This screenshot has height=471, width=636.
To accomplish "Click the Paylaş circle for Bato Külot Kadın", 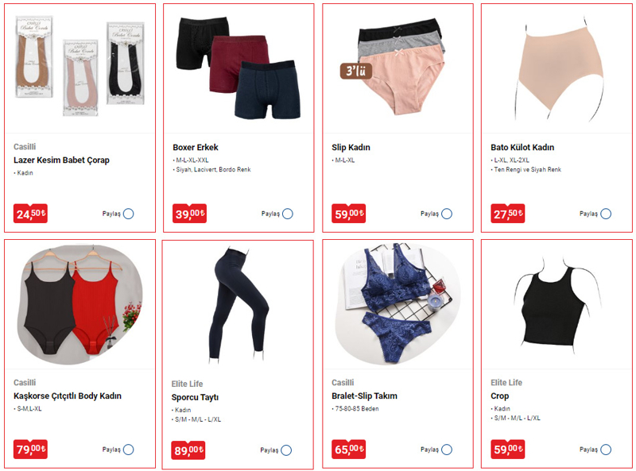I will pyautogui.click(x=606, y=214).
